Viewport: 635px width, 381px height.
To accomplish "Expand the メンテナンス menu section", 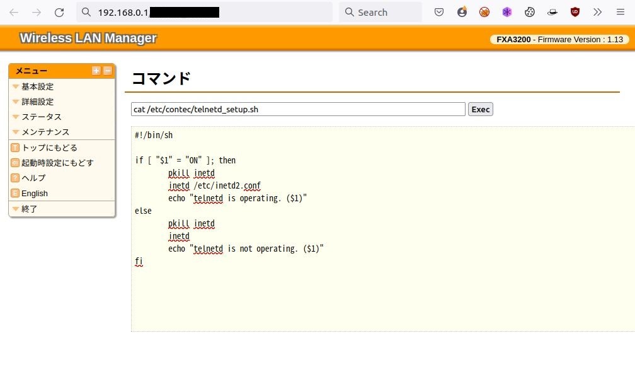I will [45, 132].
